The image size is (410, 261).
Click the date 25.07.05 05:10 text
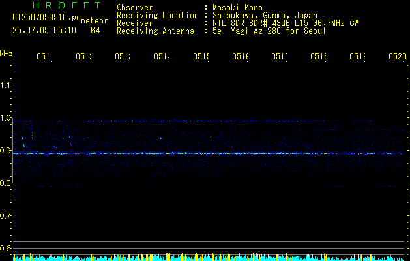(44, 31)
